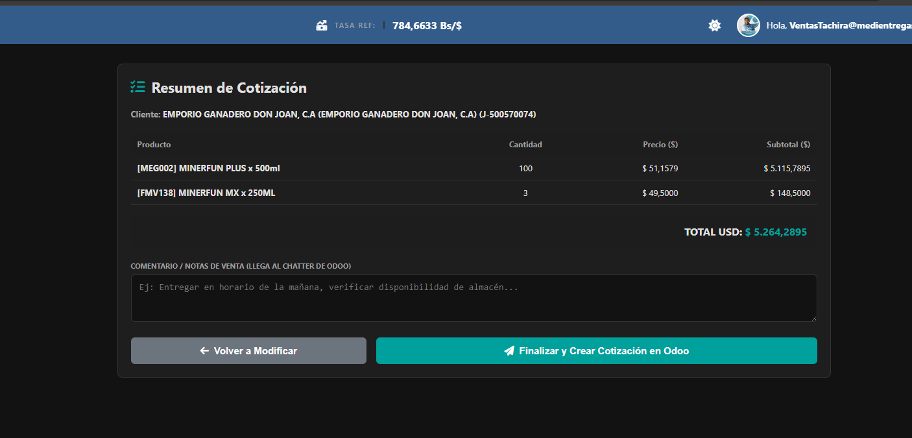Click the VentasTachira user greeting text
Screen dimensions: 912x438
pyautogui.click(x=839, y=25)
